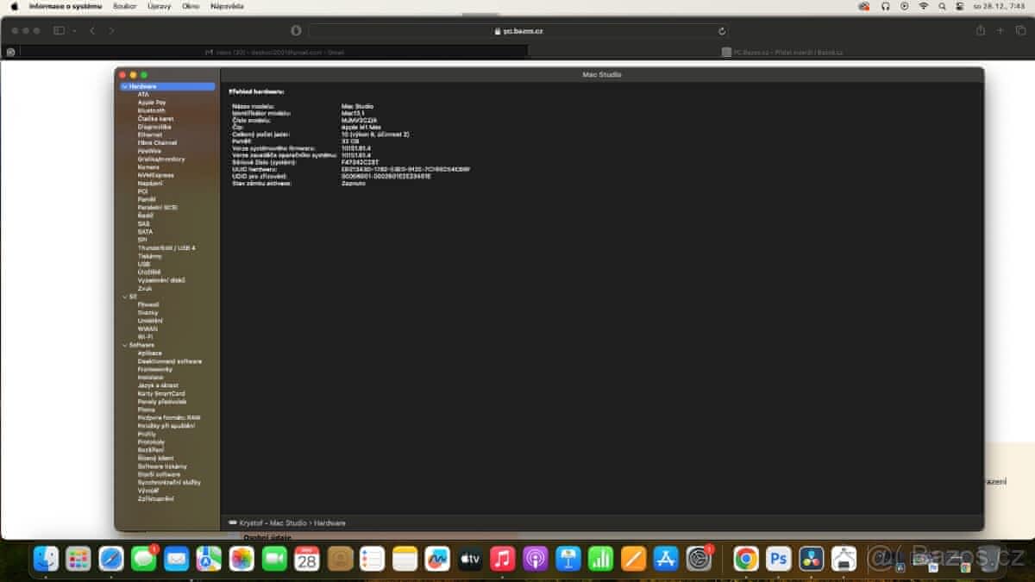
Task: Open Freeform app in the Dock
Action: click(x=437, y=559)
